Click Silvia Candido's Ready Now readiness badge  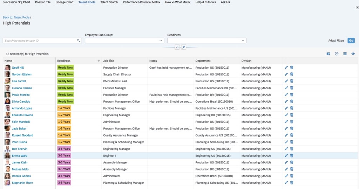click(x=66, y=101)
